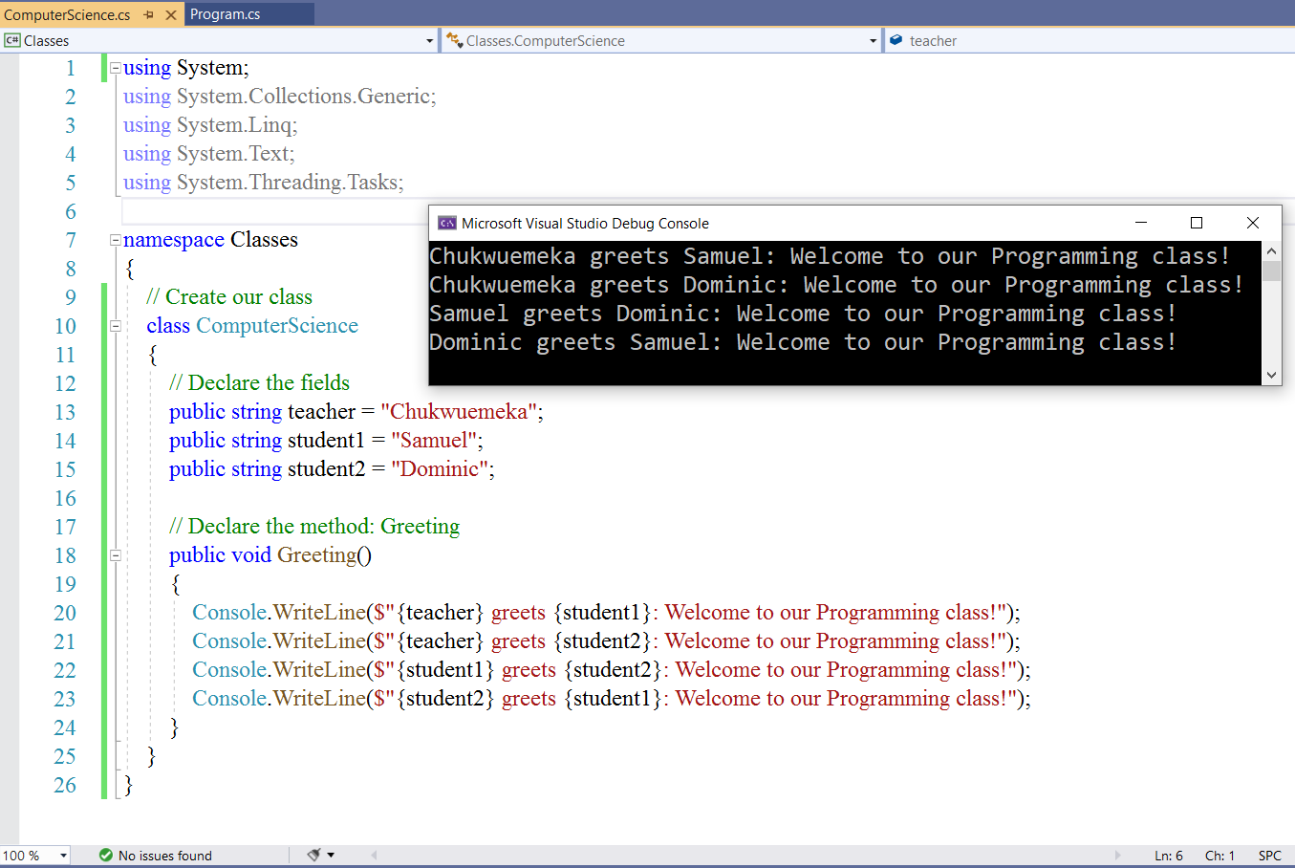Viewport: 1295px width, 868px height.
Task: Click the green No issues found checkmark icon
Action: tap(106, 856)
